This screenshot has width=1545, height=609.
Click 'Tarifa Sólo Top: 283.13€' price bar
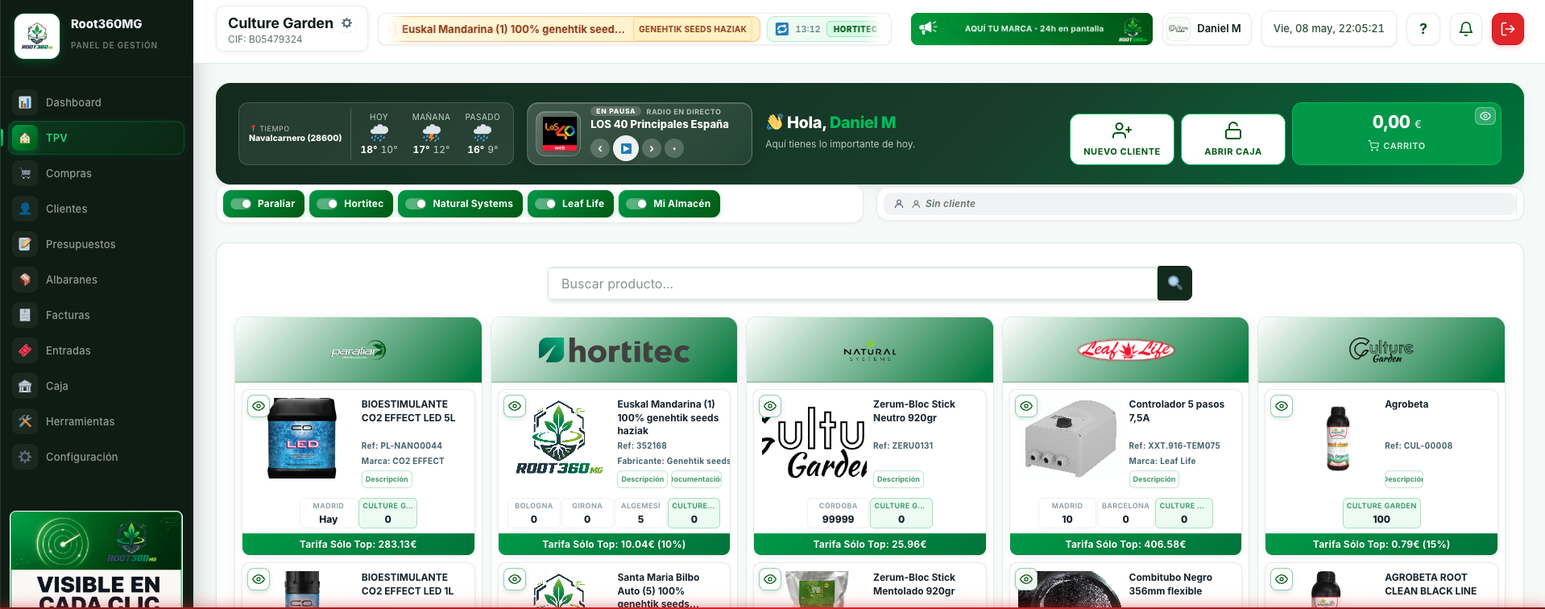point(358,545)
